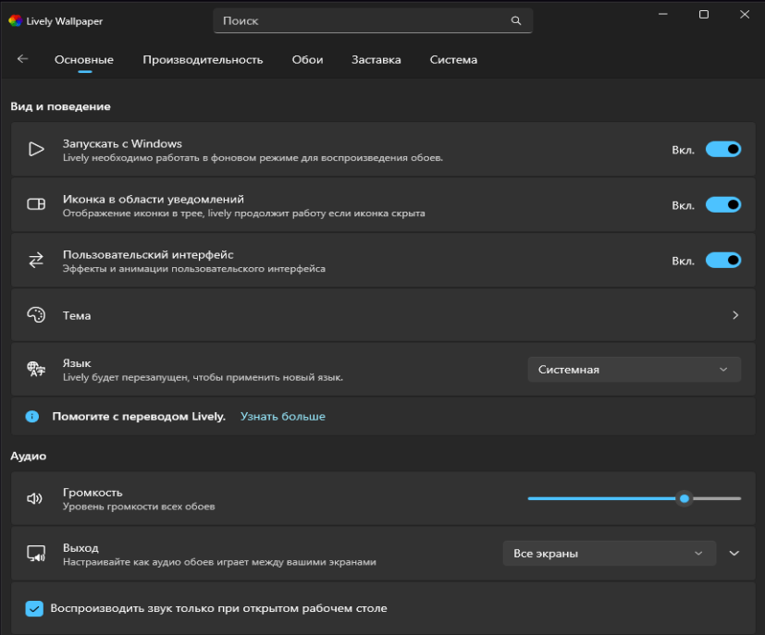Click the Lively Wallpaper app logo
The width and height of the screenshot is (765, 635).
pyautogui.click(x=15, y=20)
